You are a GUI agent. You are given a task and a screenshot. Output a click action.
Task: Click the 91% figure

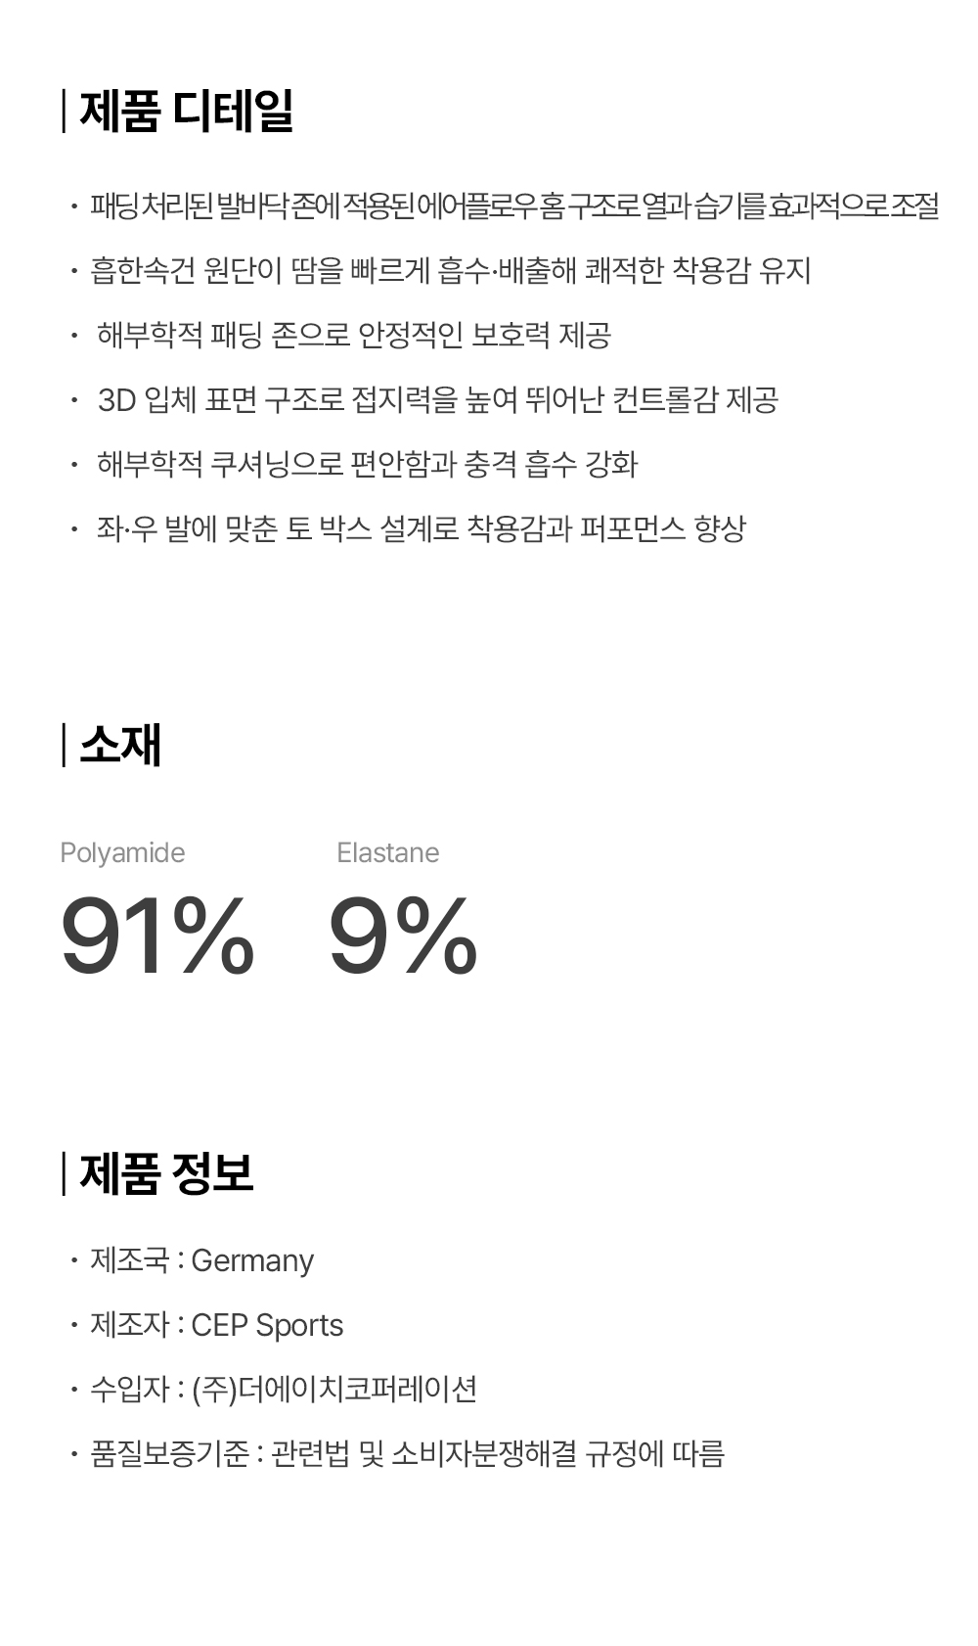point(156,937)
